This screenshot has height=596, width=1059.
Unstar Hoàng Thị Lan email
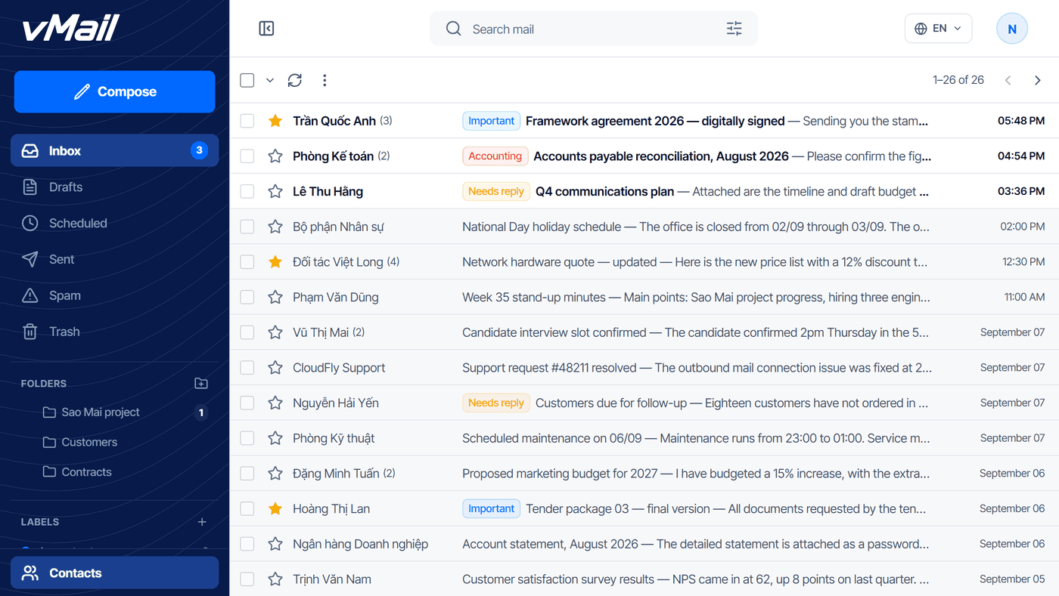[275, 509]
